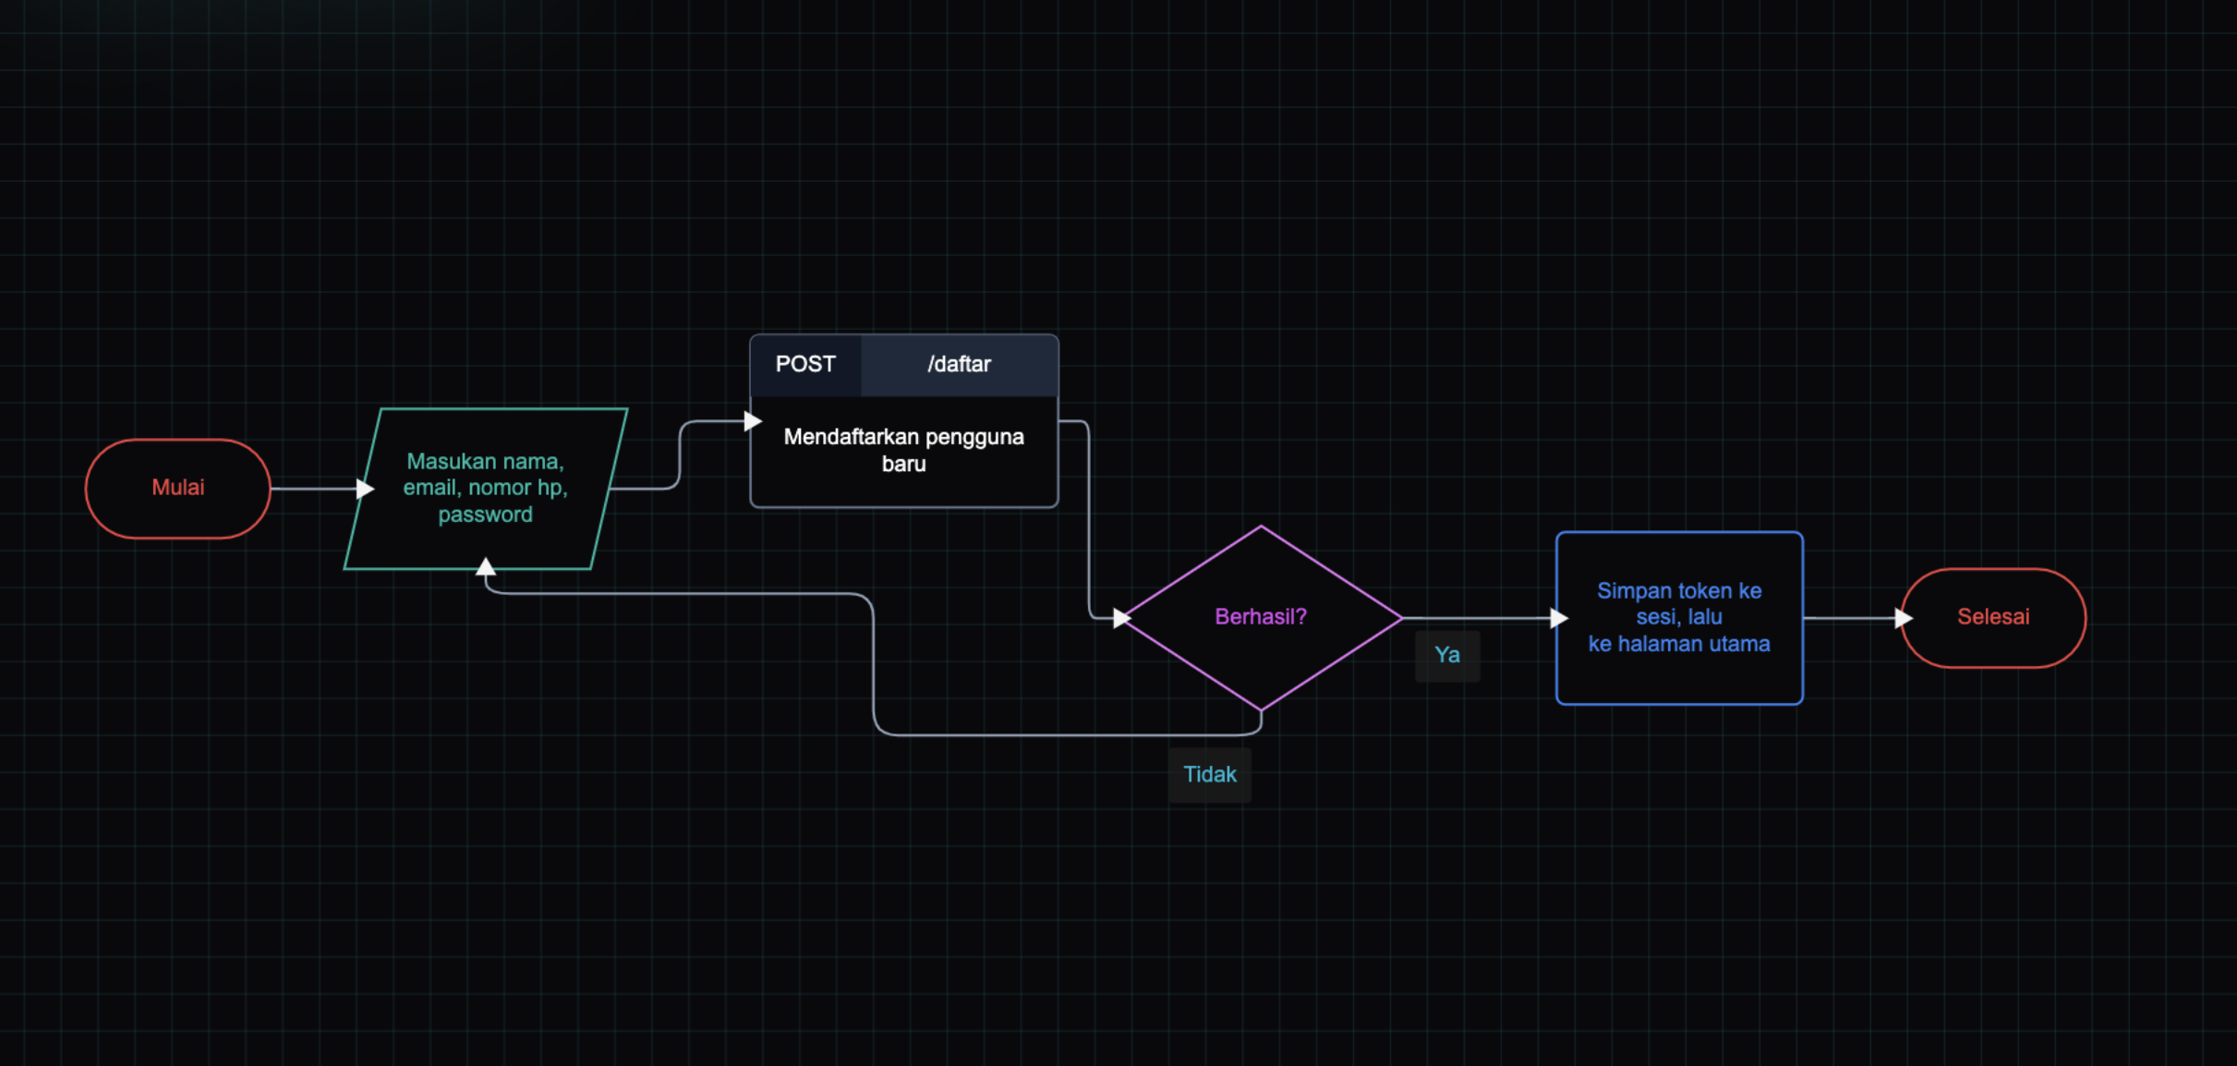Click connector from input node to POST node
The height and width of the screenshot is (1066, 2237).
(x=680, y=454)
